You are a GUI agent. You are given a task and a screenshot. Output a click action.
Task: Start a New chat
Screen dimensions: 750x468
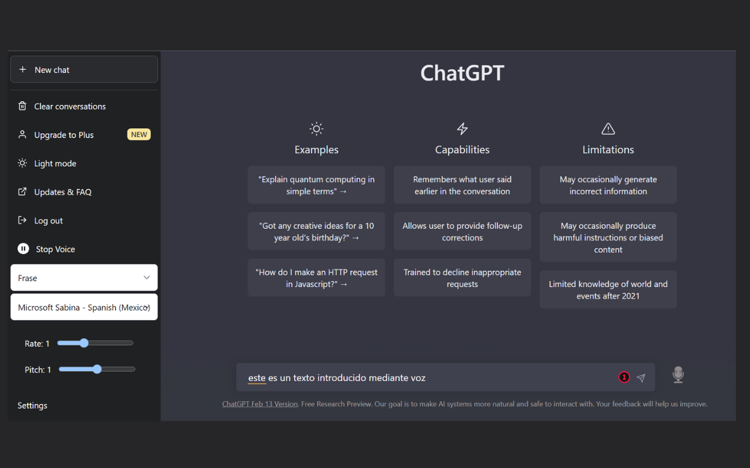click(84, 70)
